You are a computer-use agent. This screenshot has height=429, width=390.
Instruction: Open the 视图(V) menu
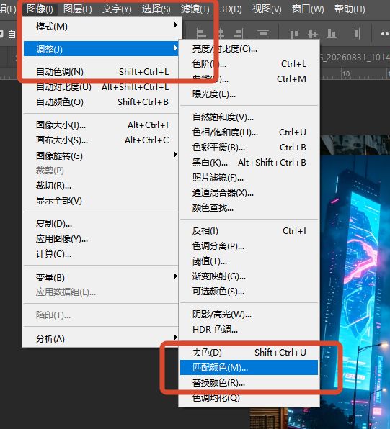point(267,9)
